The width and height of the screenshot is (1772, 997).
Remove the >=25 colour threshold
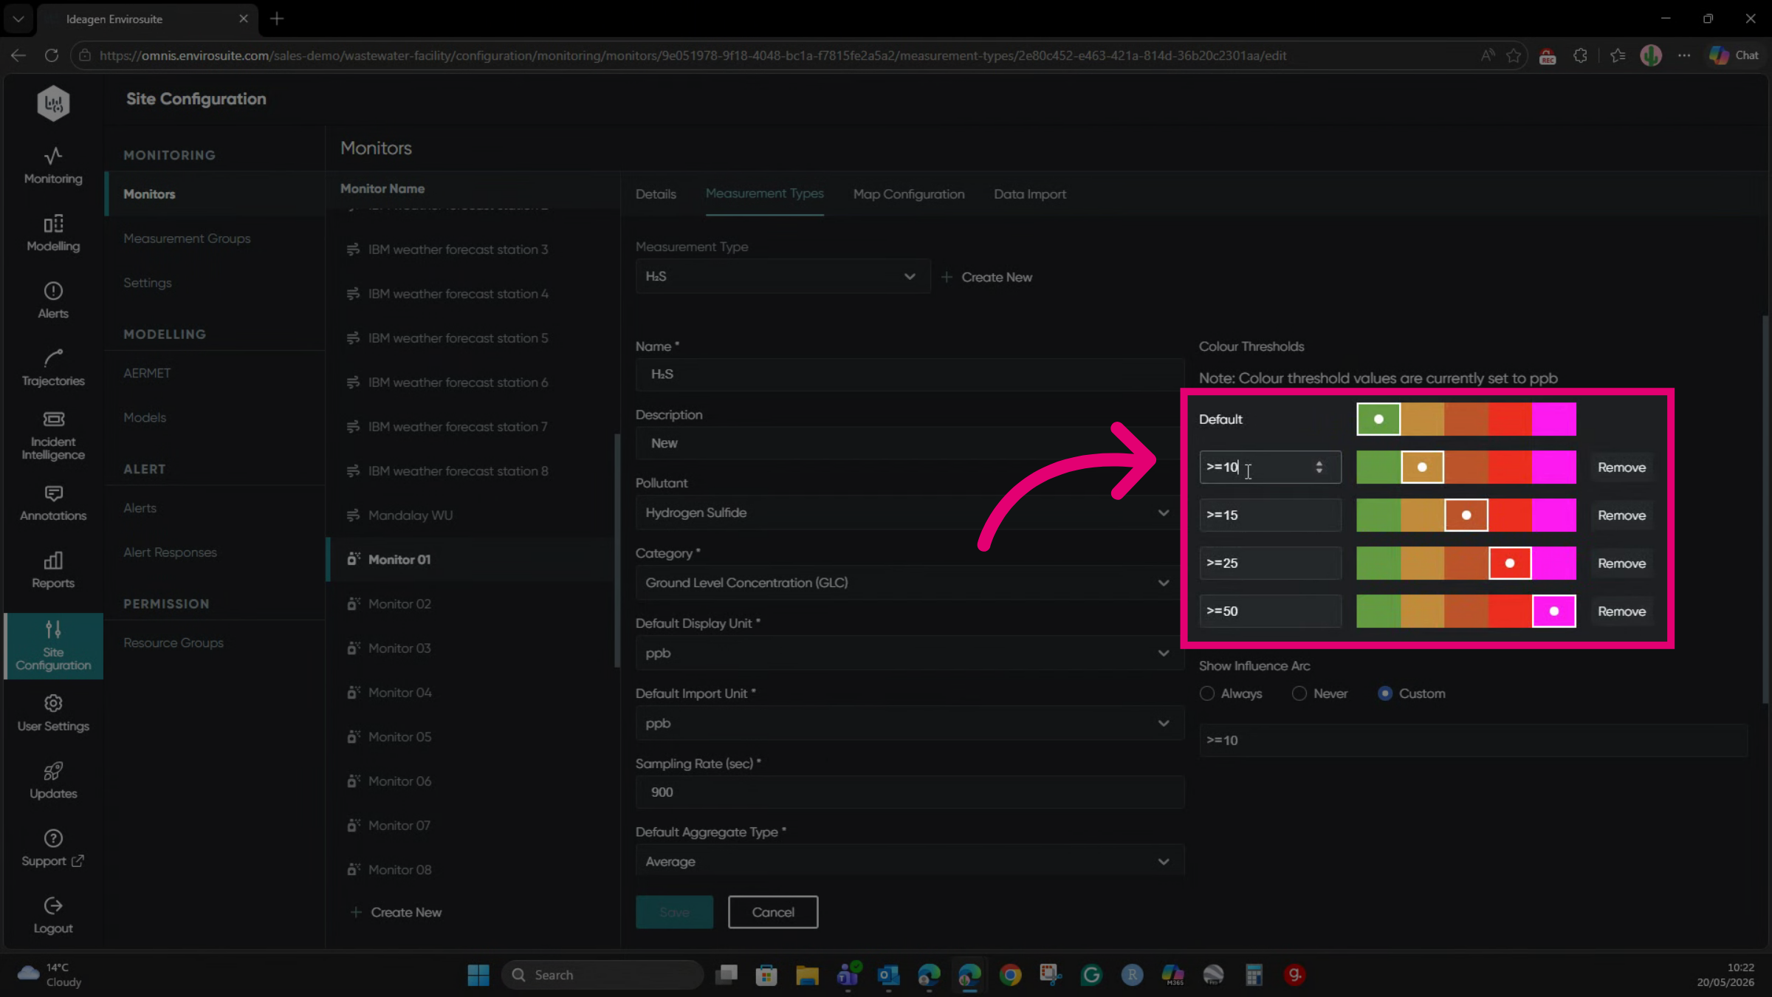point(1621,563)
